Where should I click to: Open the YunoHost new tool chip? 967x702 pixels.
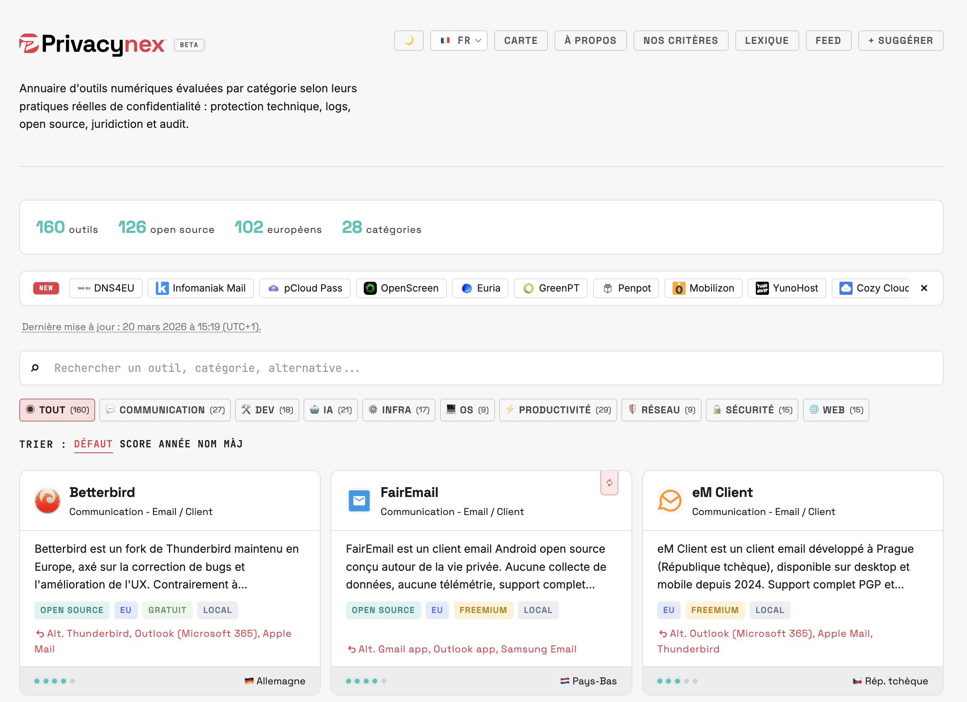[x=787, y=288]
